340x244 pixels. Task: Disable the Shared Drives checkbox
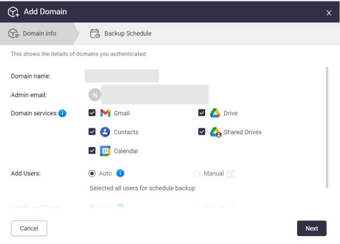point(202,132)
